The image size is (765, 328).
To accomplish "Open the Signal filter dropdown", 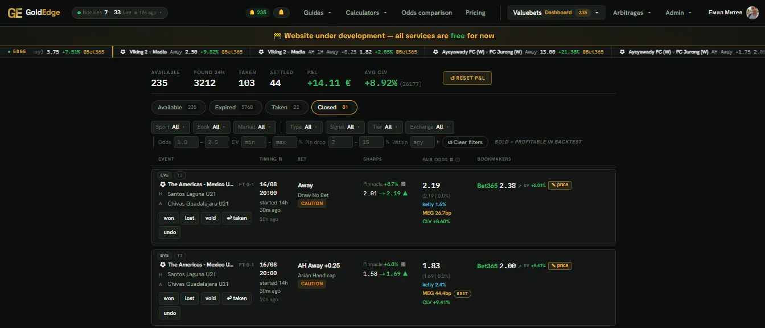I will 345,127.
